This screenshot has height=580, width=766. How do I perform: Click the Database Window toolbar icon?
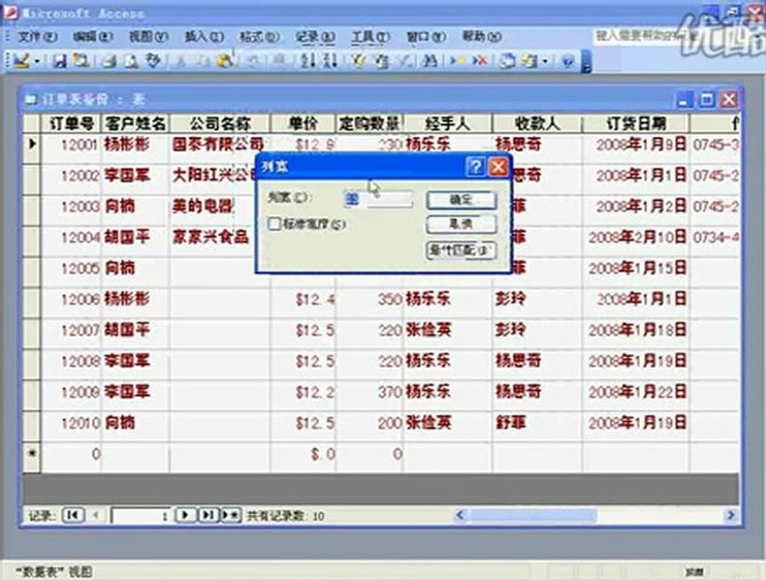507,61
